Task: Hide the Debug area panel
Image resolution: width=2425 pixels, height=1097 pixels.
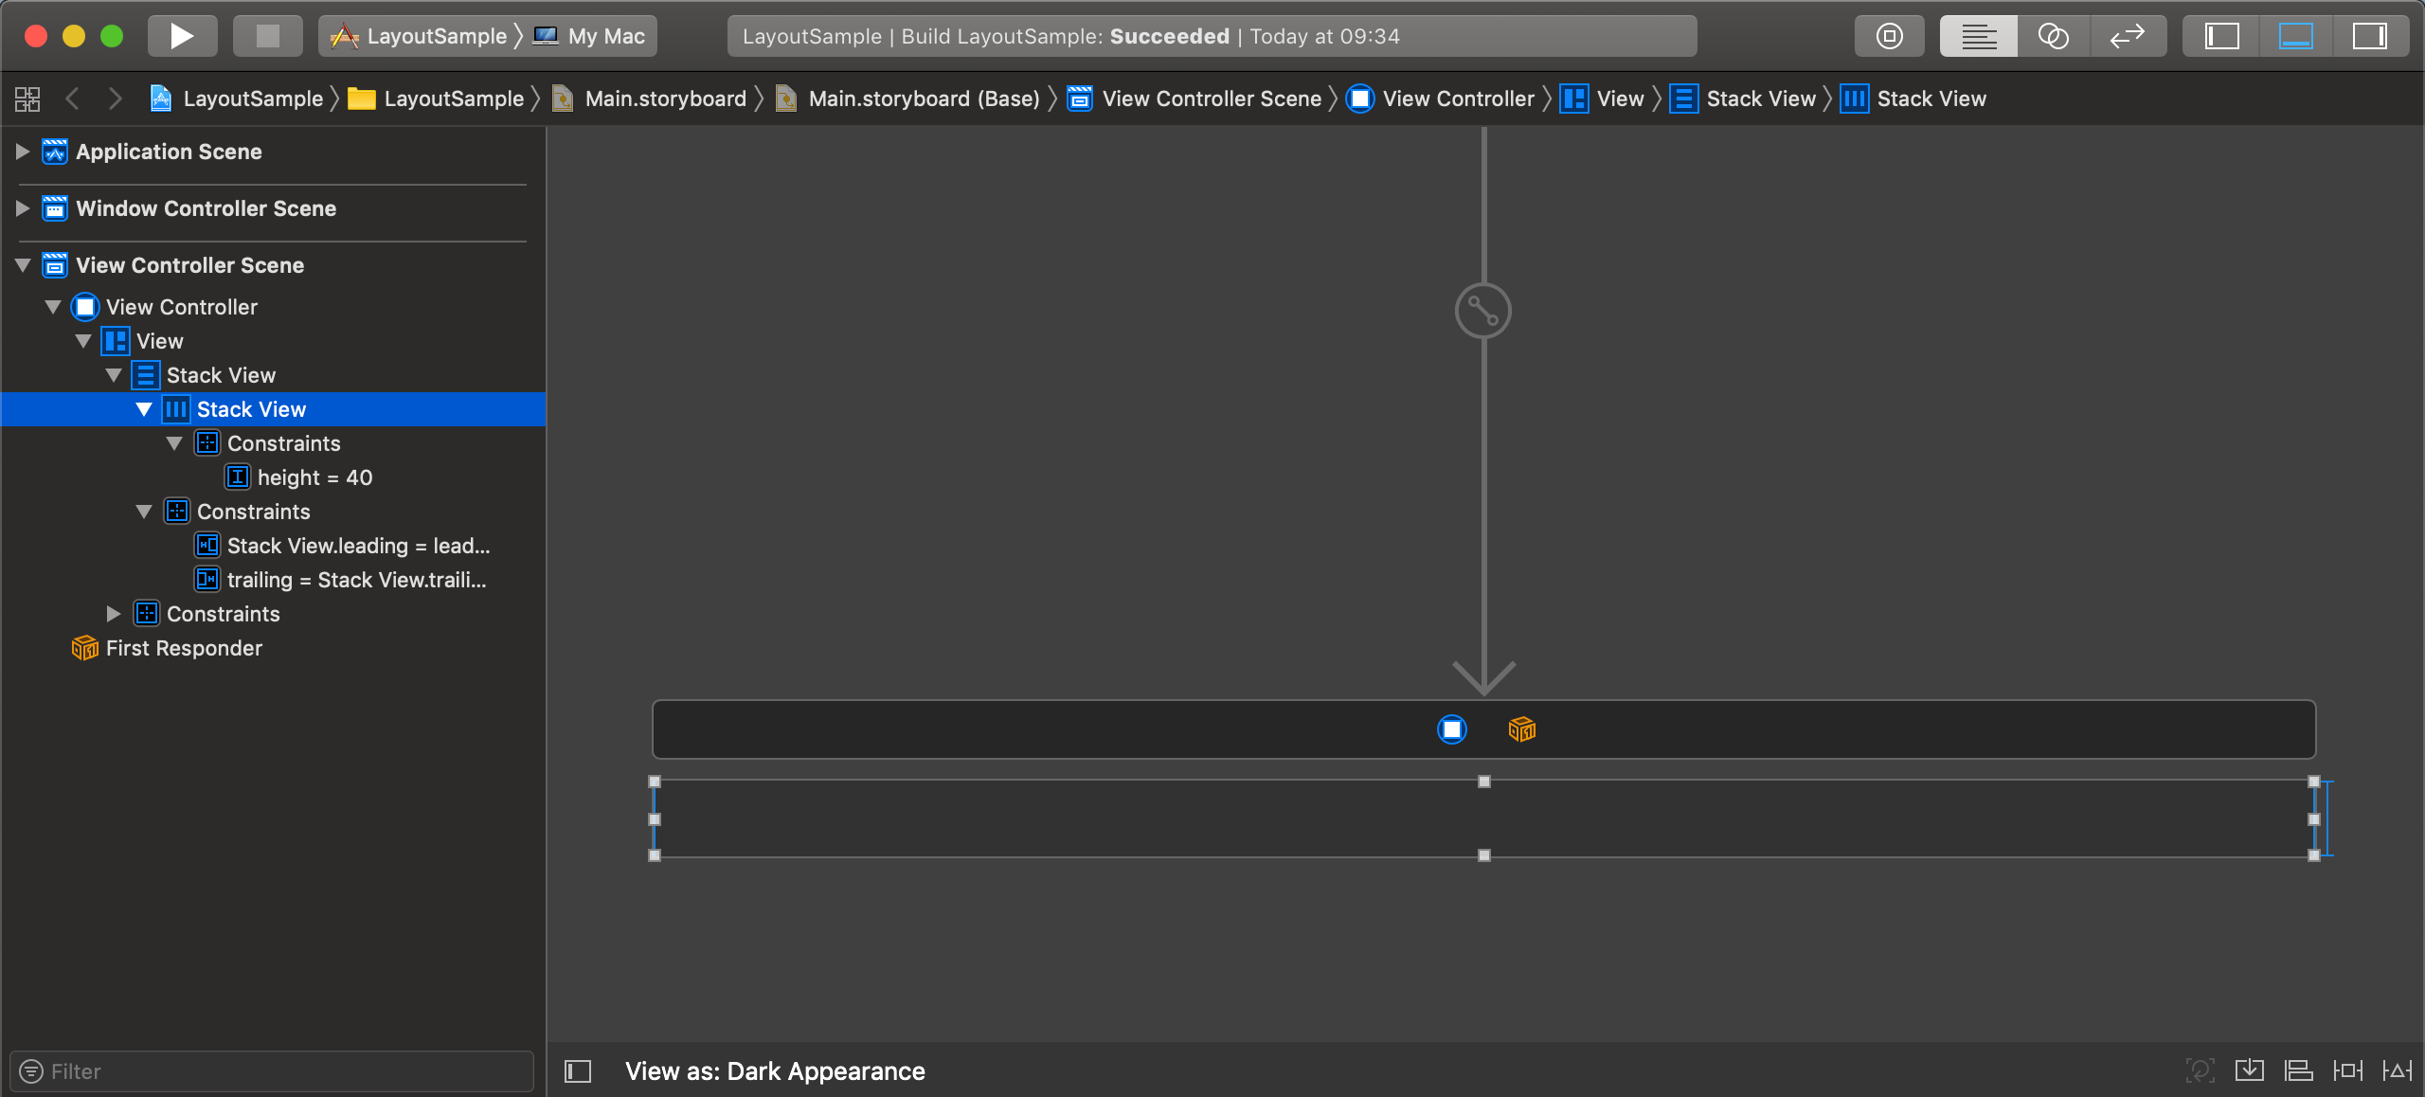Action: (x=2295, y=36)
